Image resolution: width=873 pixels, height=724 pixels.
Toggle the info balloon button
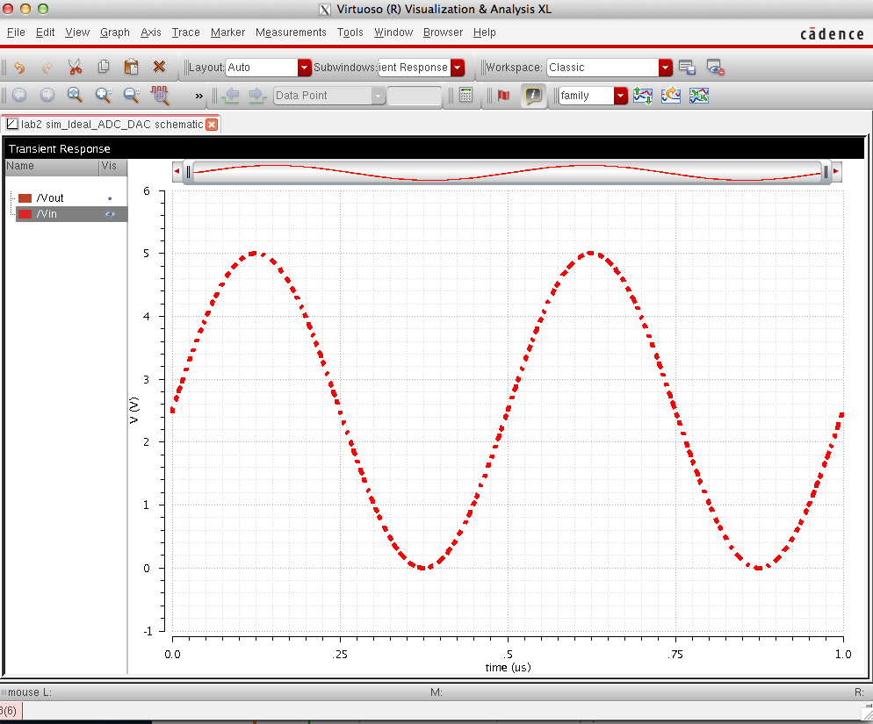pos(532,95)
